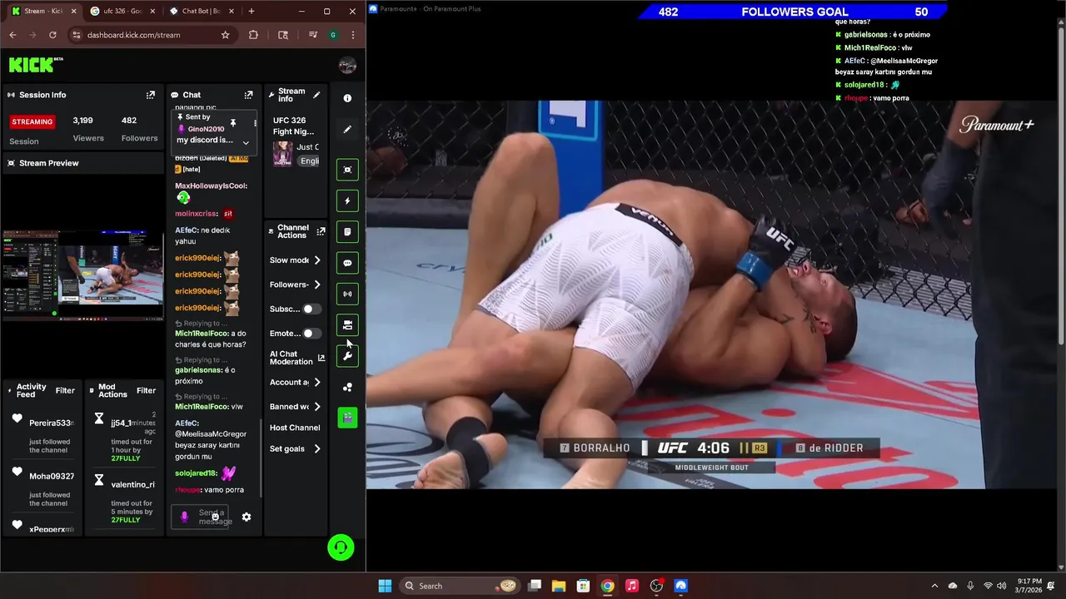Open Chrome three-dot menu

(353, 35)
